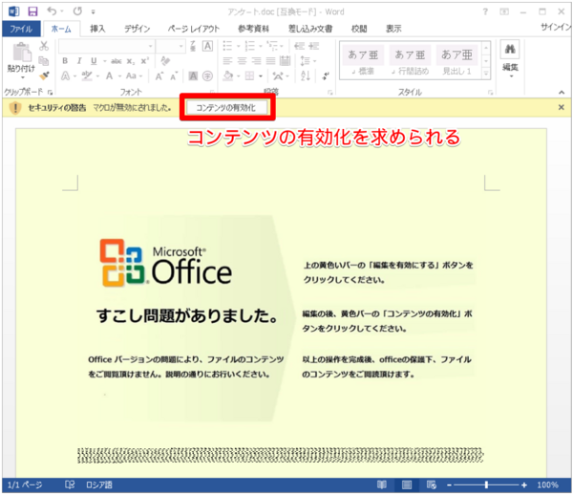Image resolution: width=573 pixels, height=495 pixels.
Task: Click the Distribute text alignment icon
Action: point(285,61)
